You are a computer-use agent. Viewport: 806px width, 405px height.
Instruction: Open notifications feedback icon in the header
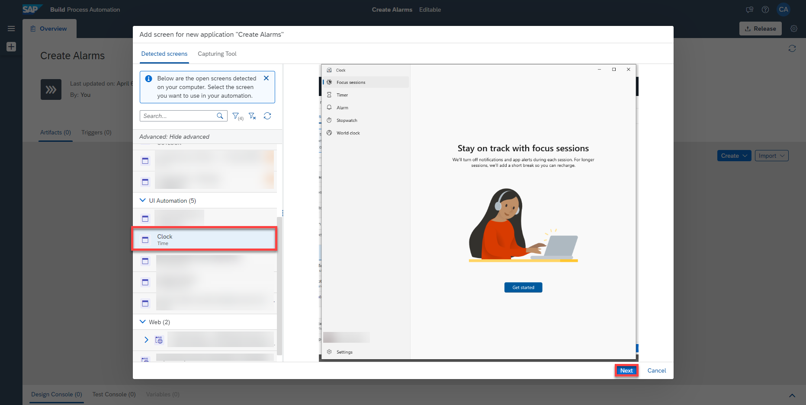pyautogui.click(x=750, y=10)
